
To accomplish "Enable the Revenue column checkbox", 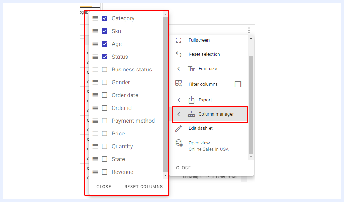I will pos(105,172).
